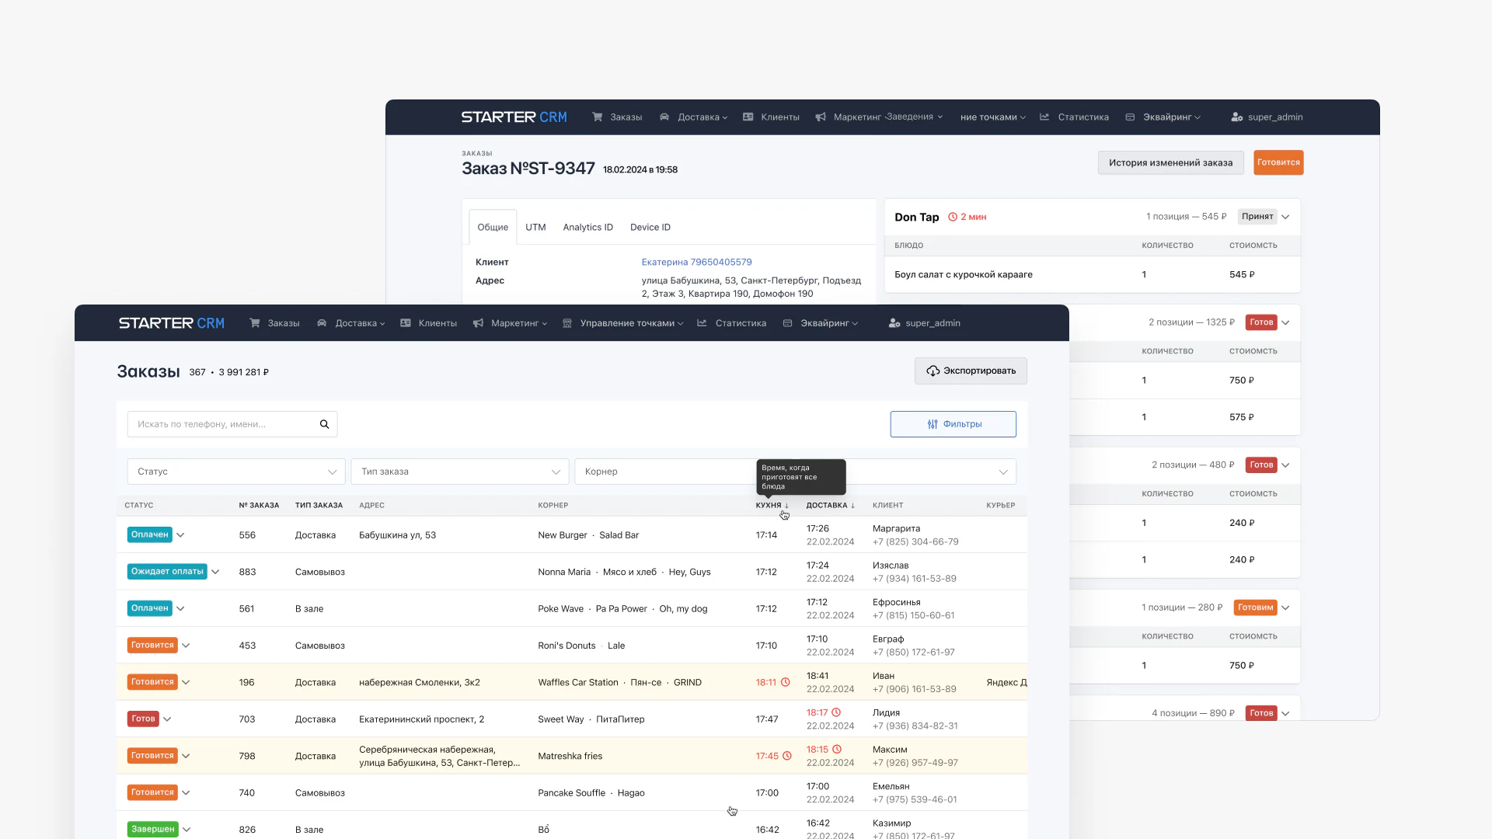Viewport: 1492px width, 839px height.
Task: Expand status chevron for order 740
Action: (186, 793)
